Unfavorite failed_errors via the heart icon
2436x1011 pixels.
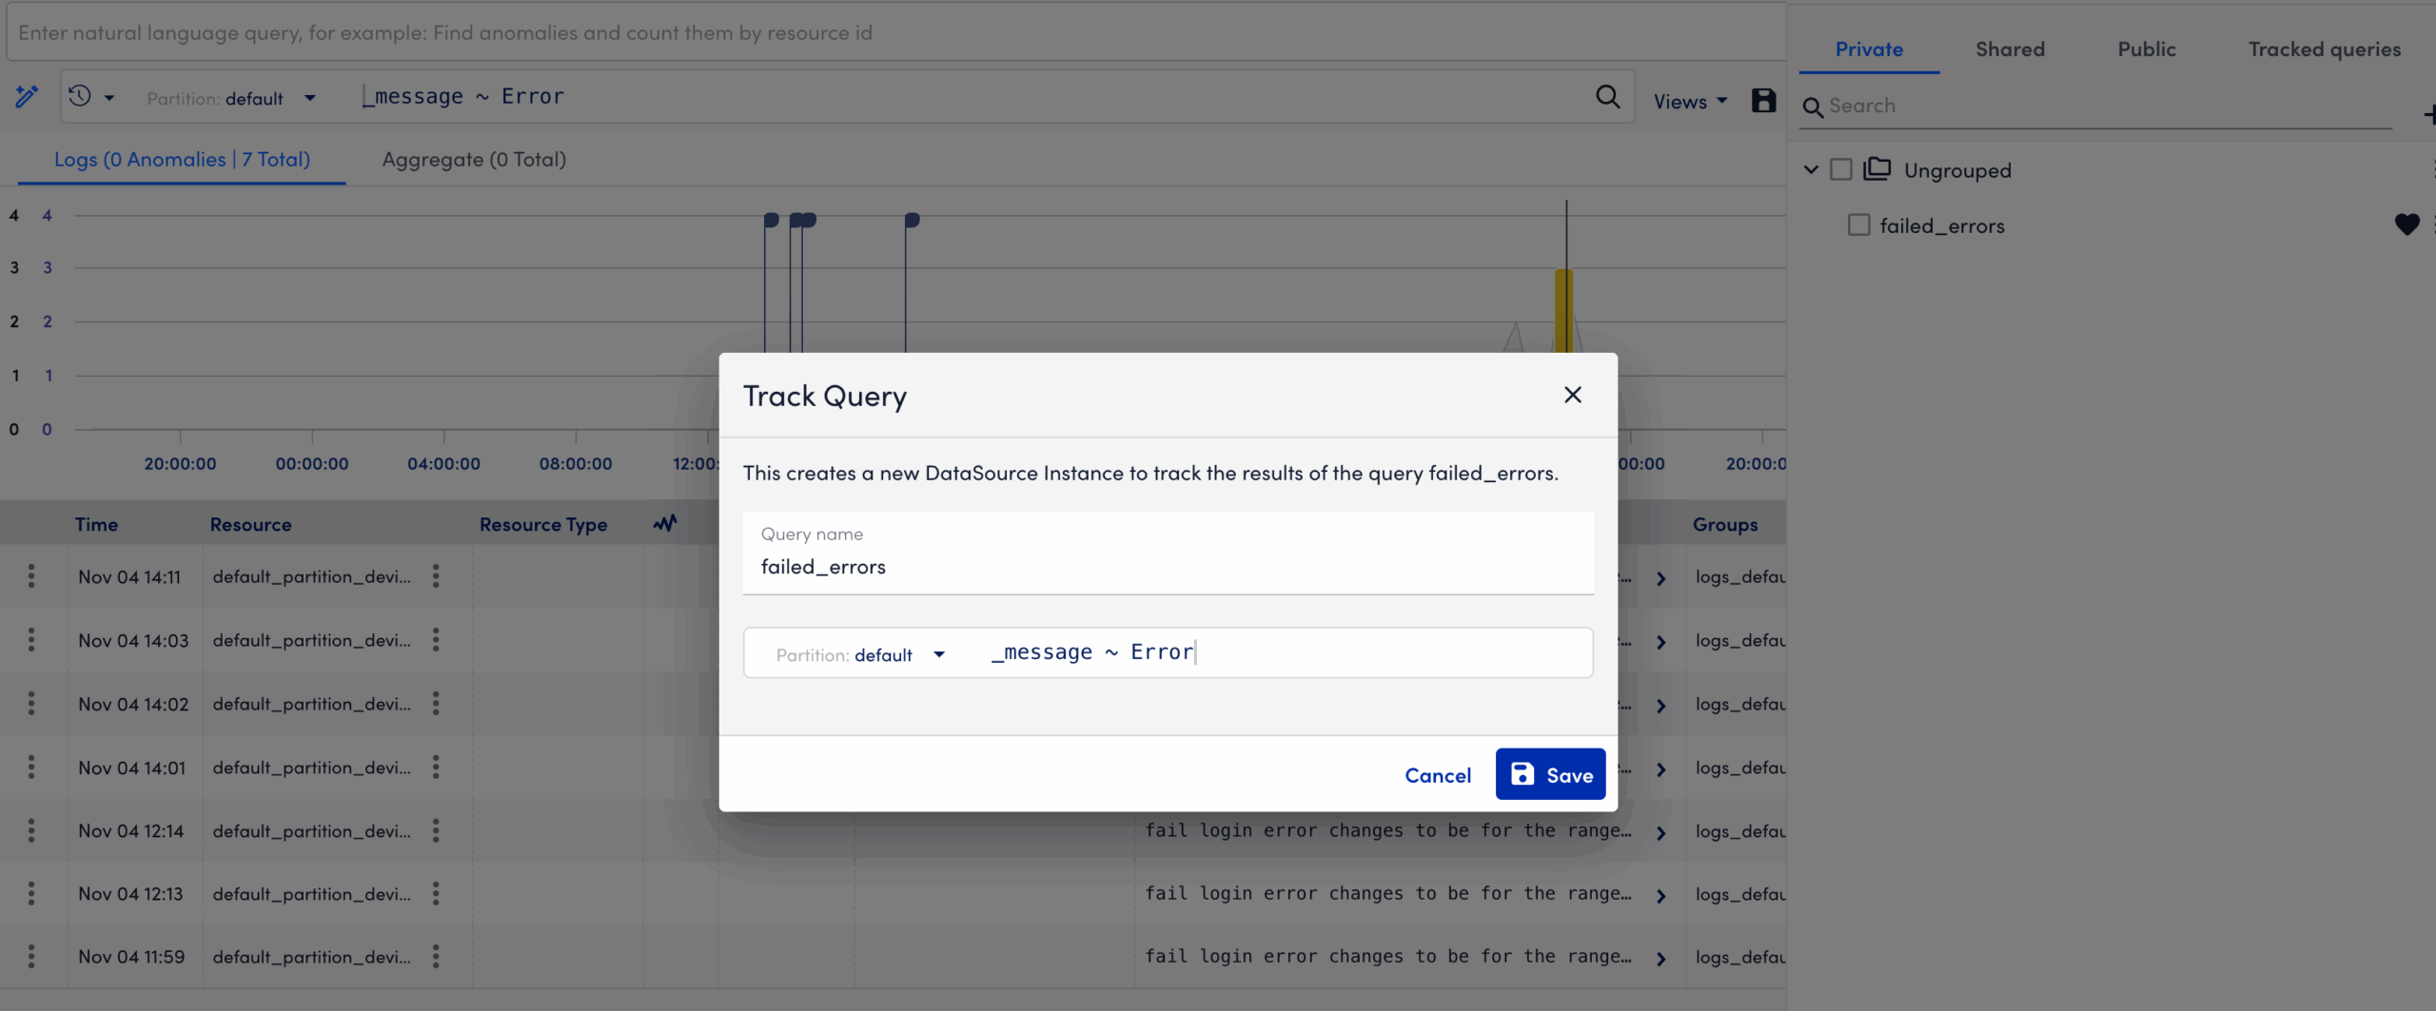[2407, 224]
